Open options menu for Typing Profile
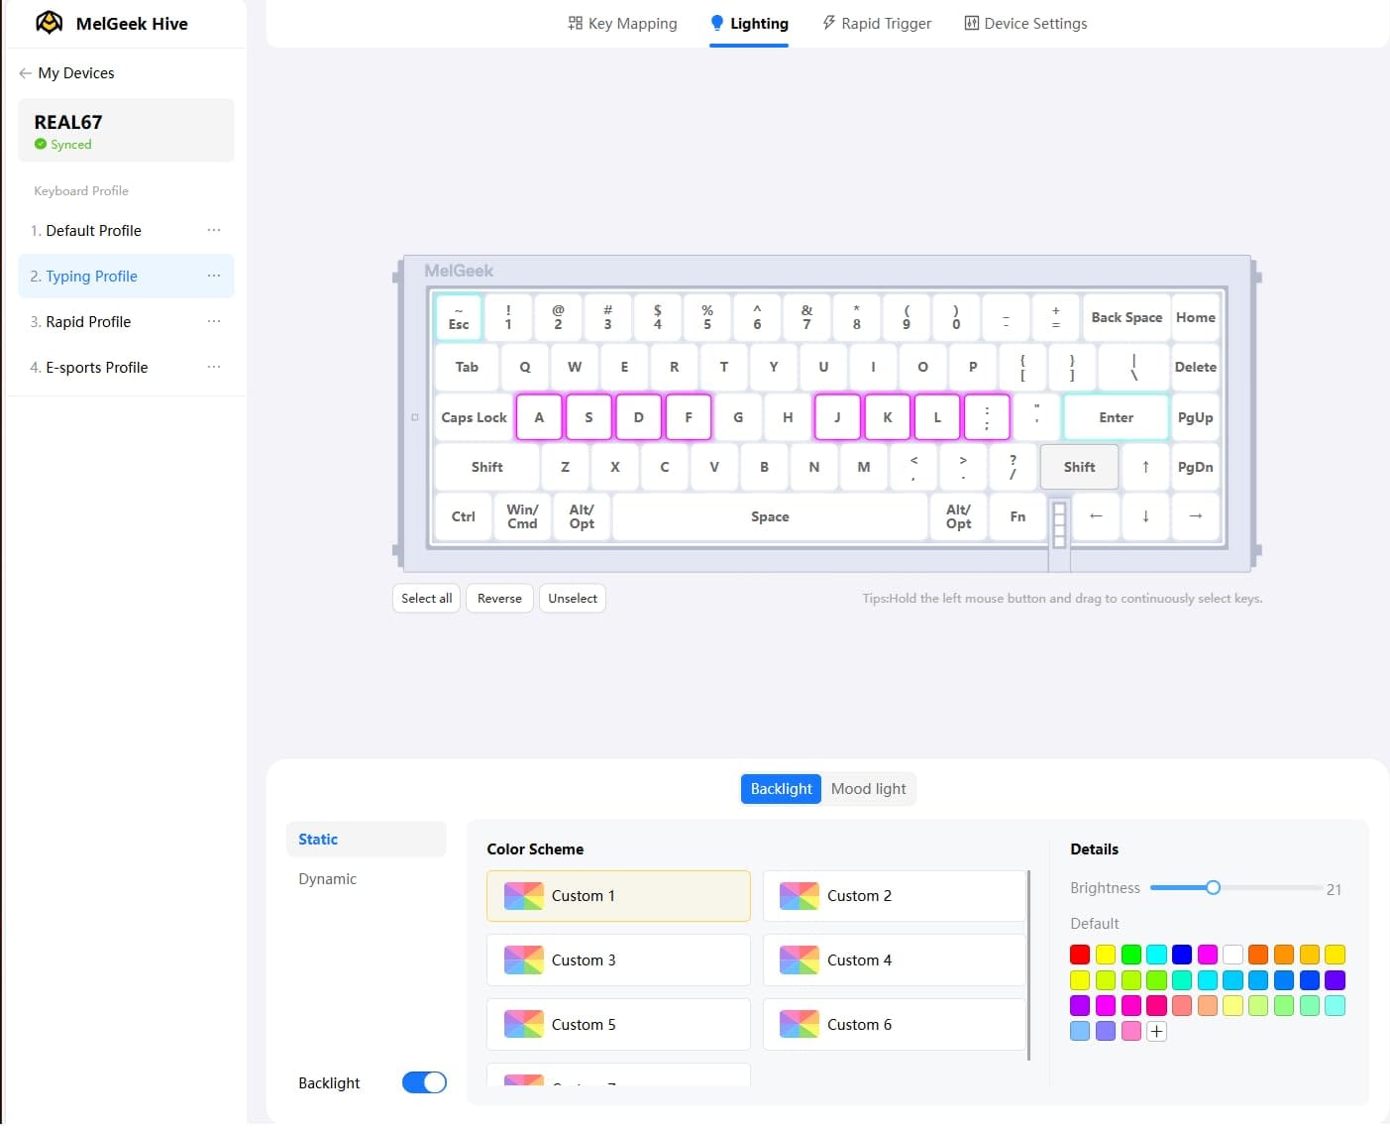The width and height of the screenshot is (1390, 1129). (x=214, y=277)
